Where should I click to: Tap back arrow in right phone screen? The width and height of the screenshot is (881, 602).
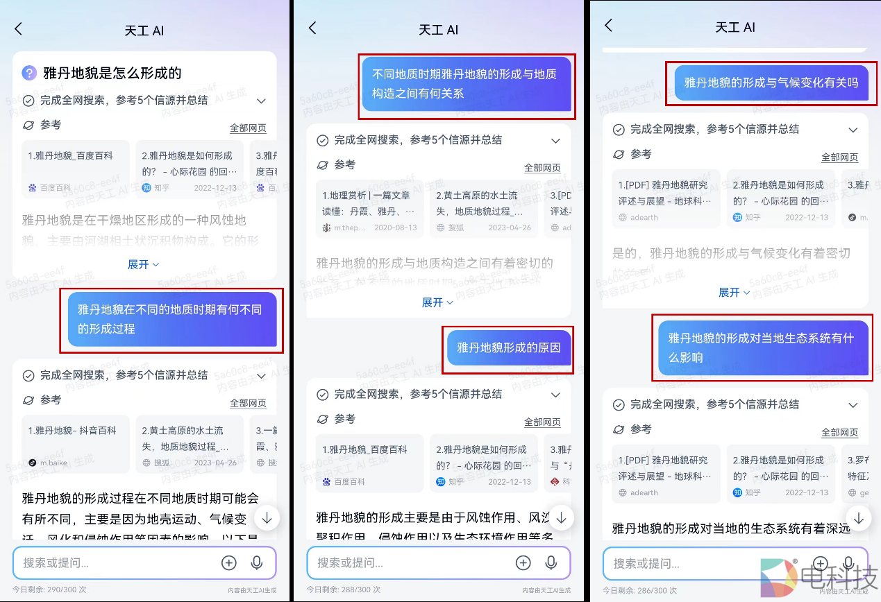tap(609, 26)
